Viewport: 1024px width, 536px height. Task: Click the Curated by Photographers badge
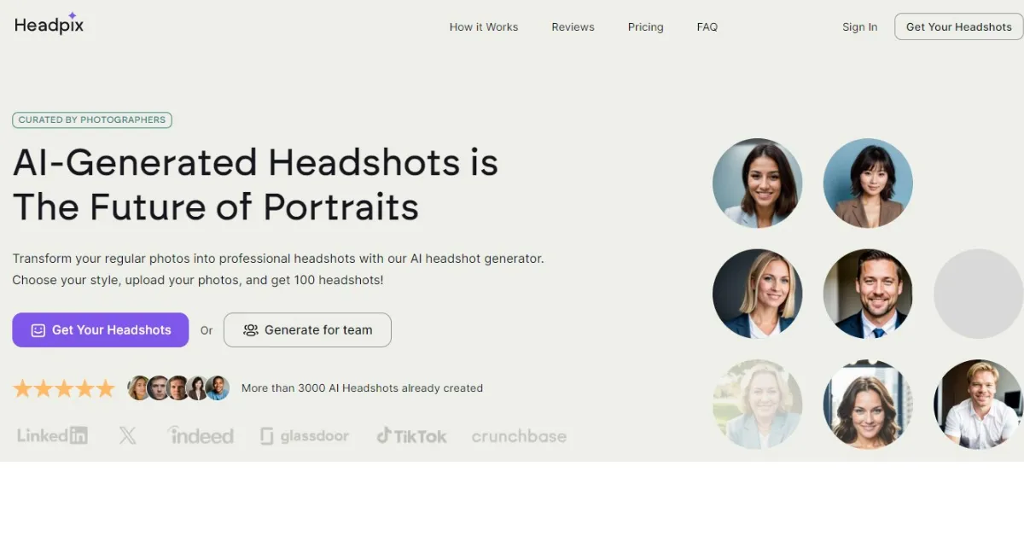[92, 120]
